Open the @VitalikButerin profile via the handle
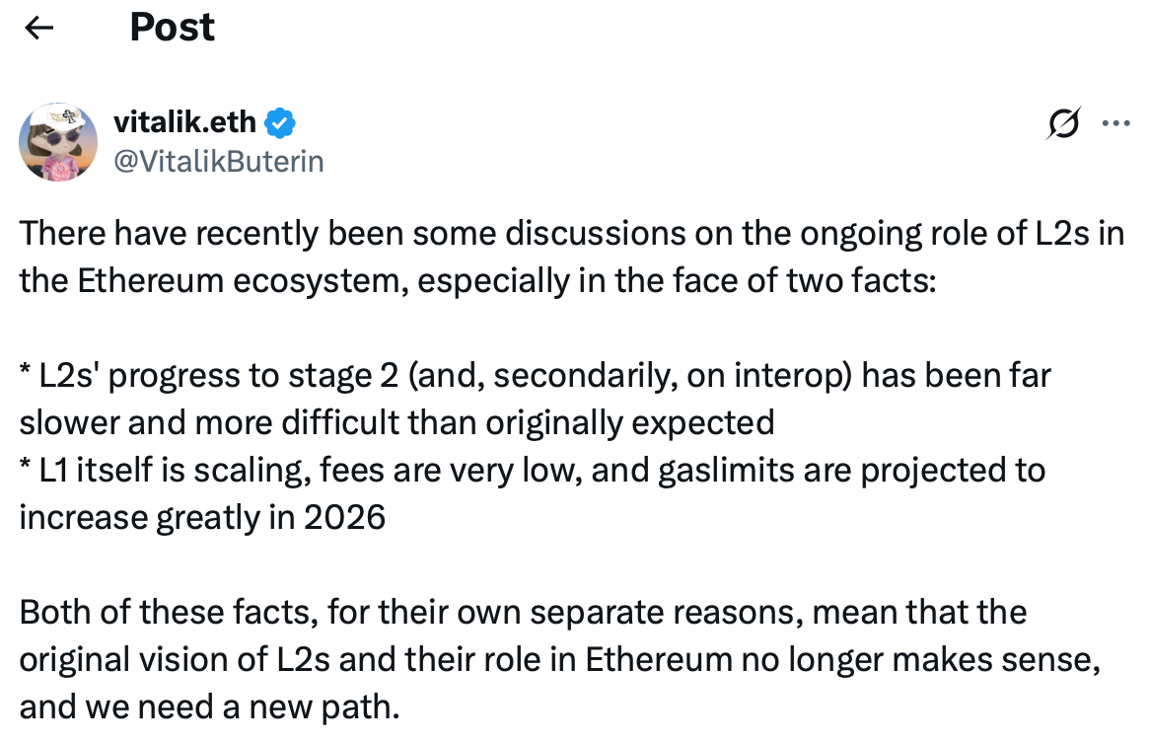The image size is (1150, 744). (219, 161)
